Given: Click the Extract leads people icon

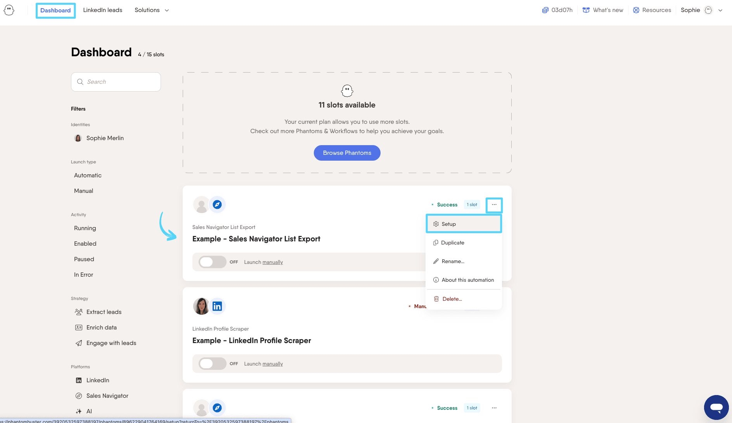Looking at the screenshot, I should click(79, 312).
